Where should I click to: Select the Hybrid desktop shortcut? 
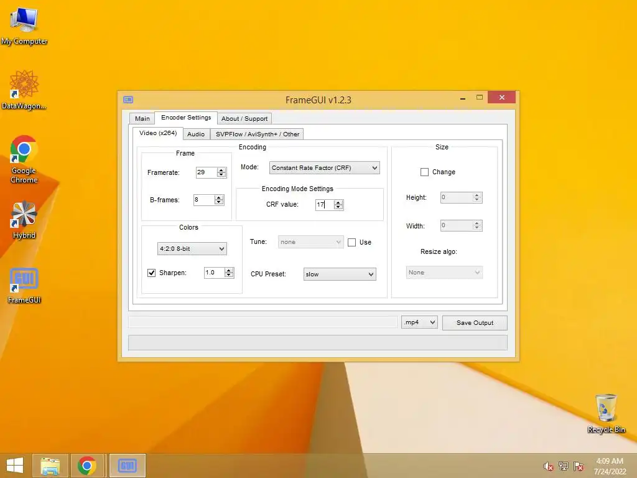point(24,220)
